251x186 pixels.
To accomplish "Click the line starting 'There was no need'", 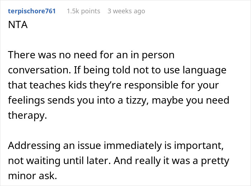I will pyautogui.click(x=91, y=55).
